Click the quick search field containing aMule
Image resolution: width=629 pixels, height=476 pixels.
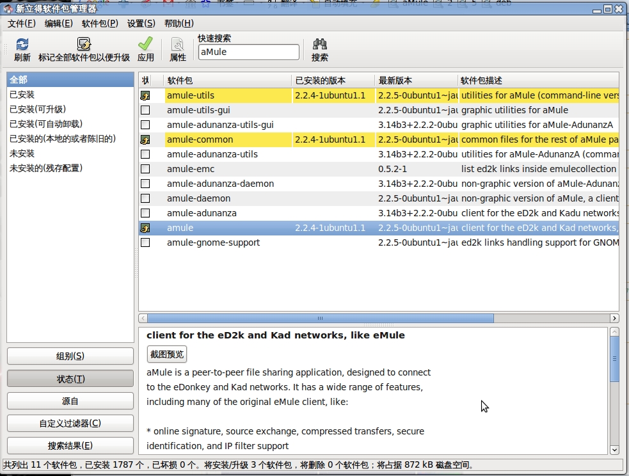[249, 52]
